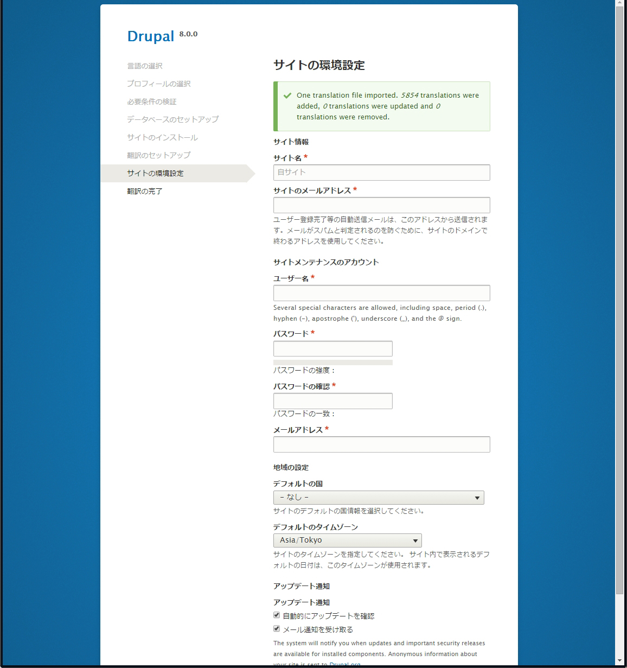627x668 pixels.
Task: Click the サイト名 input field
Action: tap(381, 173)
